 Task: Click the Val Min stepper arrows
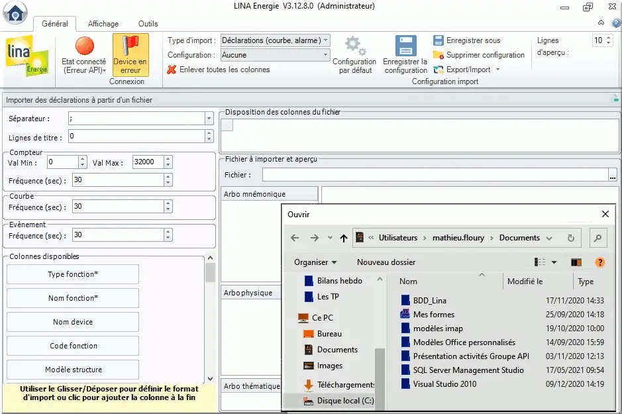pos(83,162)
